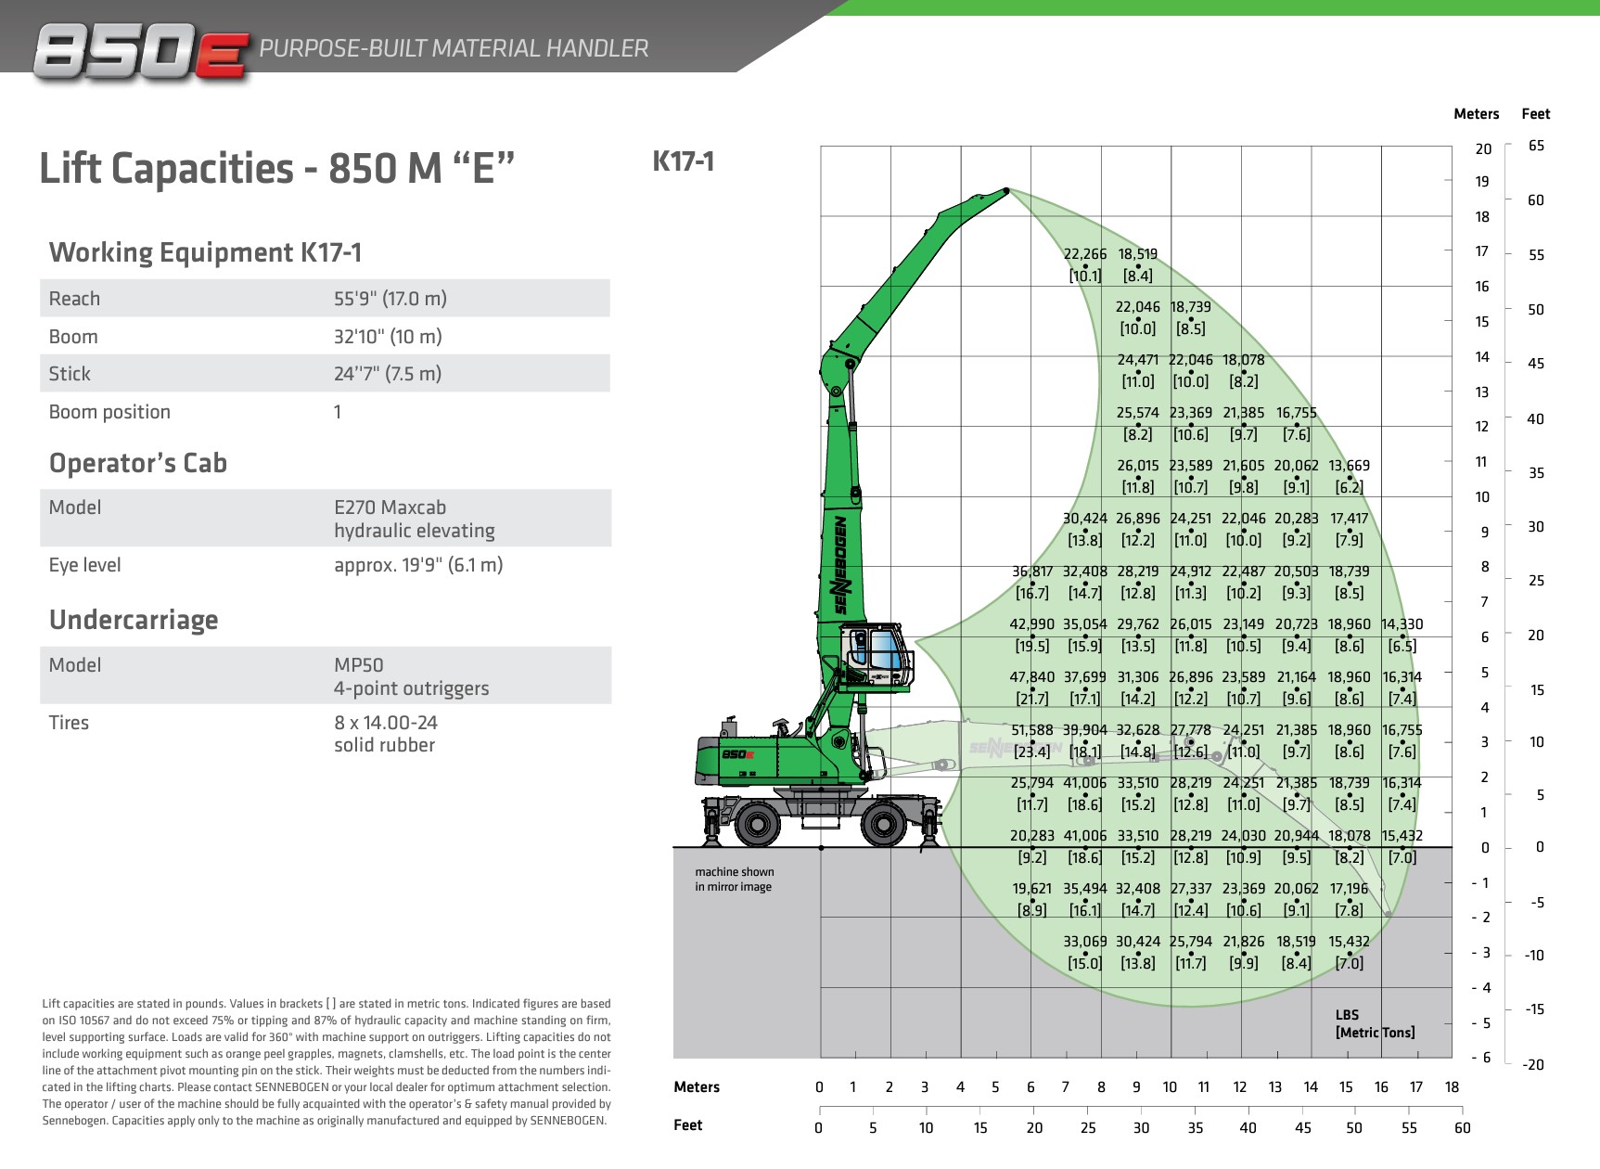Select the chart value 33,069
The height and width of the screenshot is (1169, 1600).
click(x=1085, y=942)
